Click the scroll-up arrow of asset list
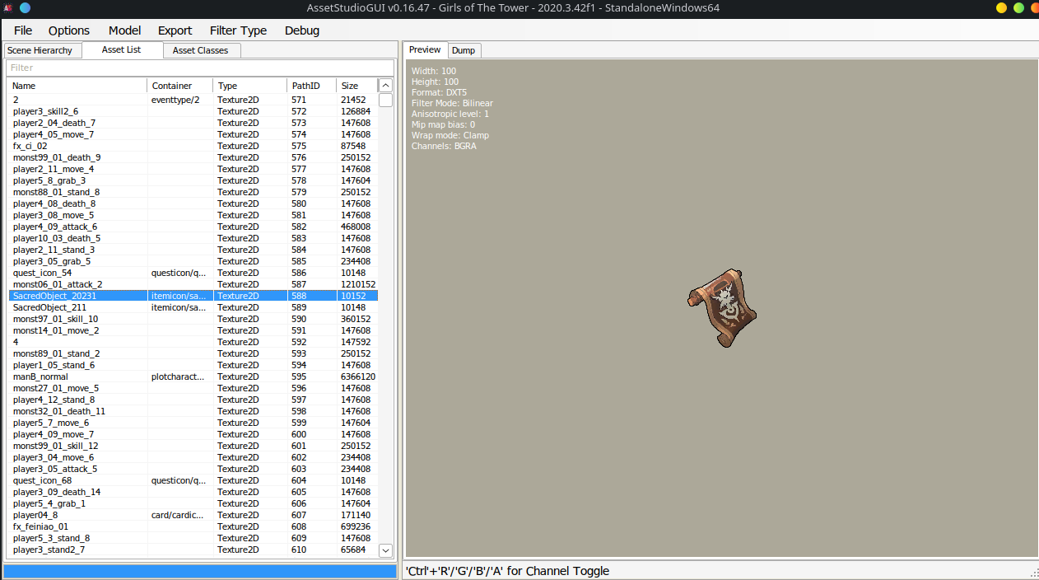 [x=385, y=86]
